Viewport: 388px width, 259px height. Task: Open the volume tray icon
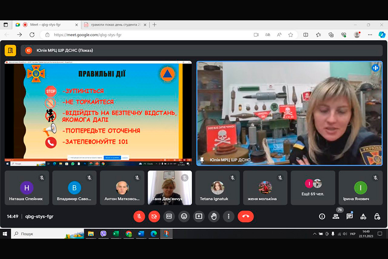point(345,234)
